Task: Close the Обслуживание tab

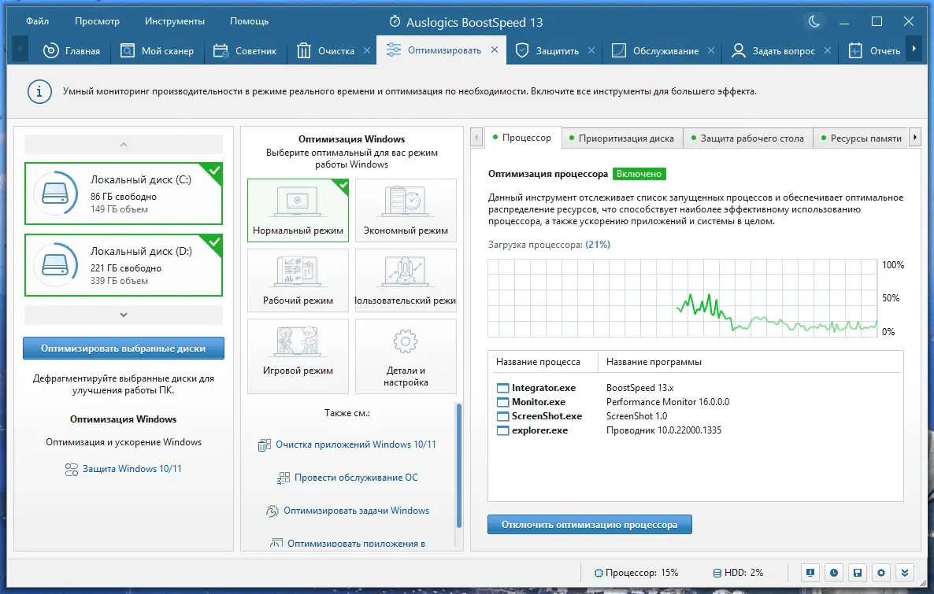Action: 710,50
